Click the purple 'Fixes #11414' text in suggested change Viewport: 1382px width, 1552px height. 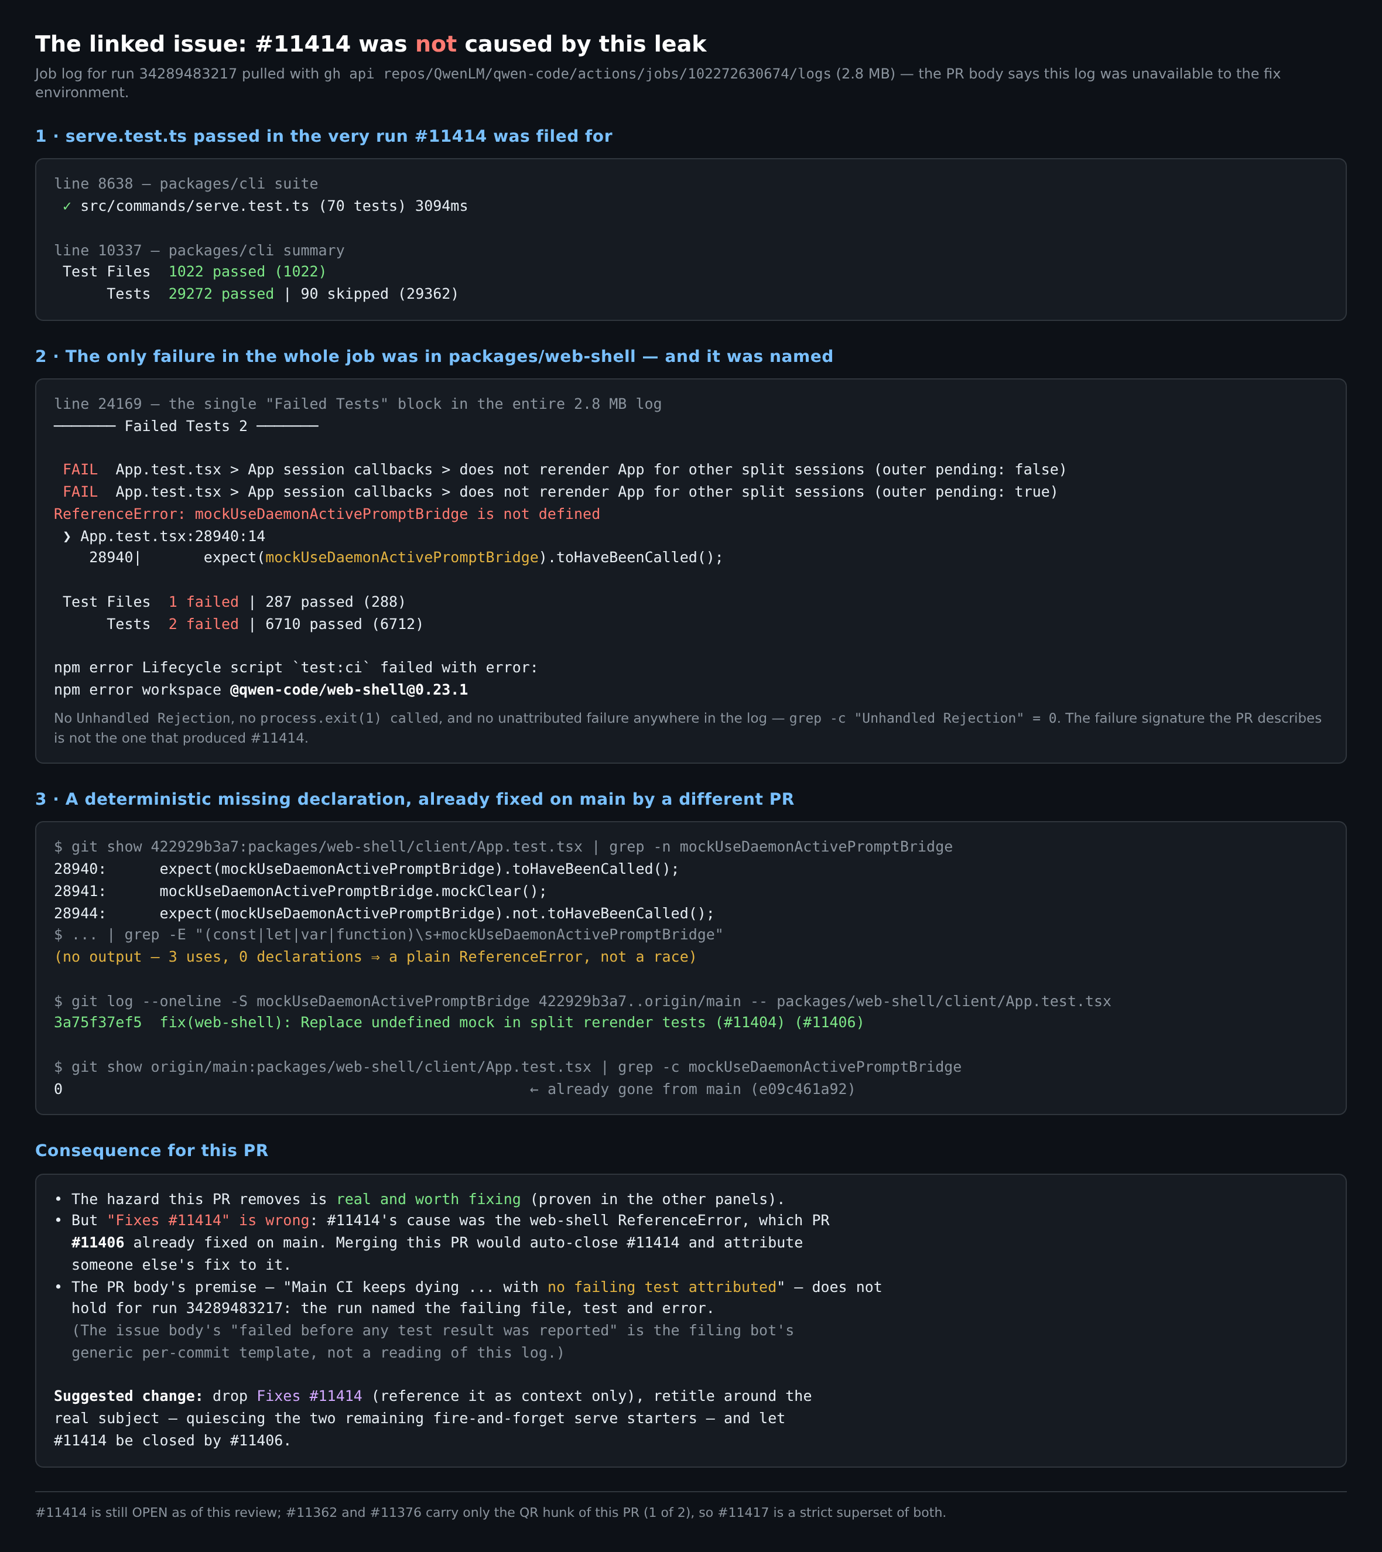(x=309, y=1396)
